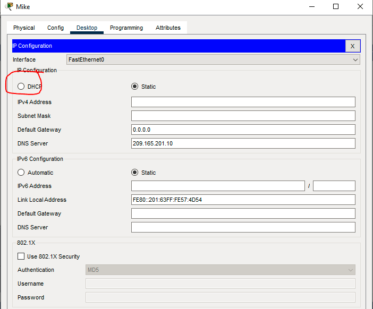Viewport: 373px width, 309px height.
Task: Choose the IPv6 Automatic radio option
Action: click(x=21, y=173)
